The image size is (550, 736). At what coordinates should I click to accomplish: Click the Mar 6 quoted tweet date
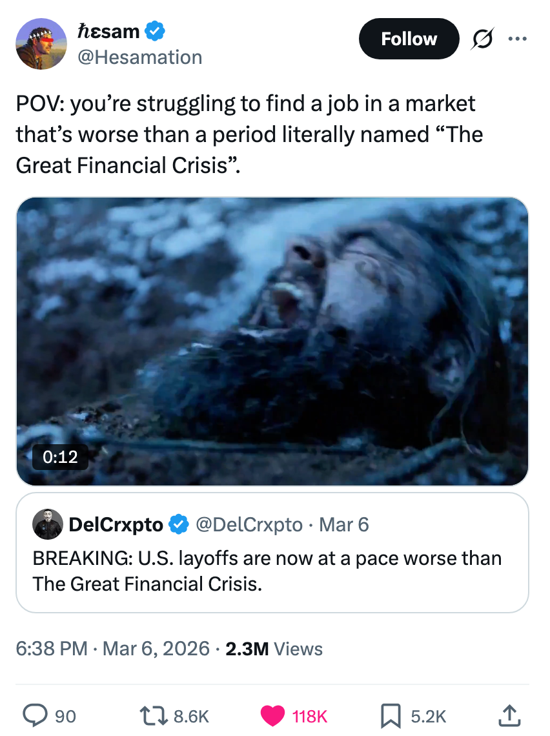click(343, 525)
